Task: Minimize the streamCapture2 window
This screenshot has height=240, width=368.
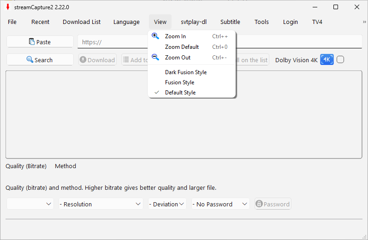Action: (315, 7)
